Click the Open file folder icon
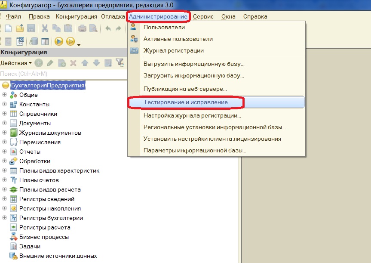Screen dimensions: 371x263 pyautogui.click(x=20, y=28)
